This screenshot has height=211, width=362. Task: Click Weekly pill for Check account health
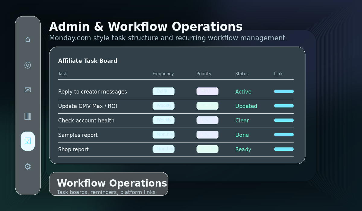[x=164, y=120]
